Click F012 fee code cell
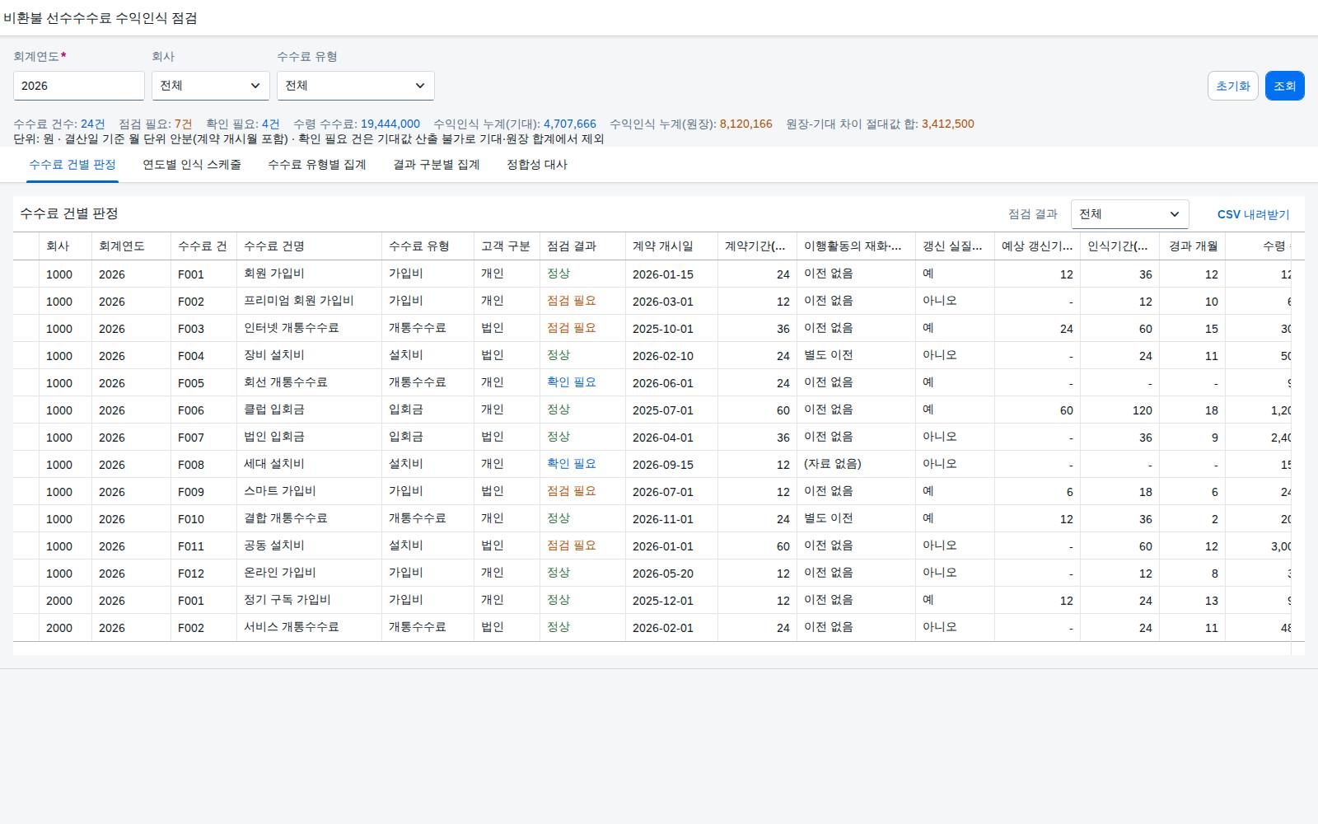 pyautogui.click(x=203, y=574)
